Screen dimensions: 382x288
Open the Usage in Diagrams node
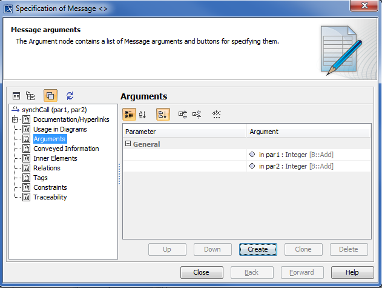tap(60, 129)
